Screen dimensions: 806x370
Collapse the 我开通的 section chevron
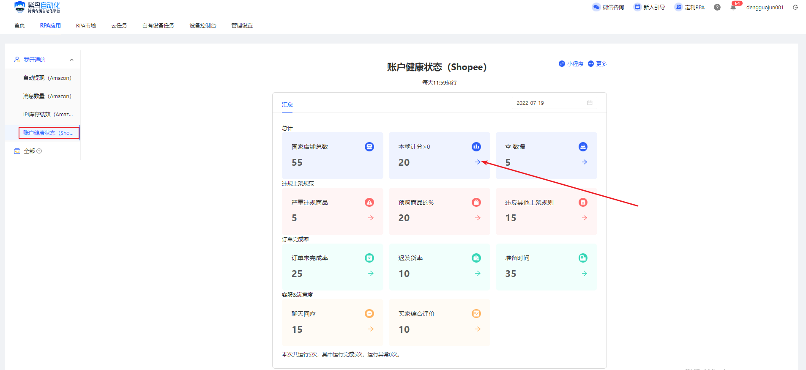coord(72,60)
